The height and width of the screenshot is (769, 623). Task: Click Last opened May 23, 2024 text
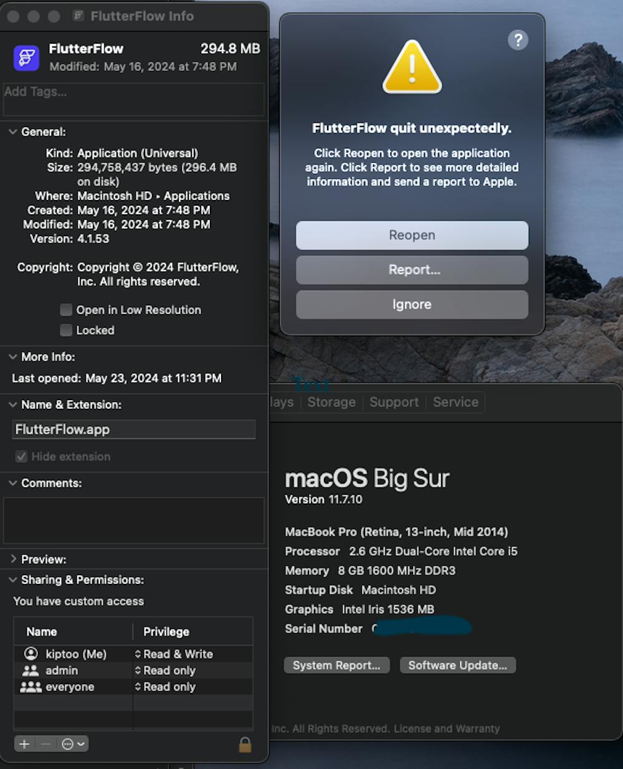click(x=117, y=378)
